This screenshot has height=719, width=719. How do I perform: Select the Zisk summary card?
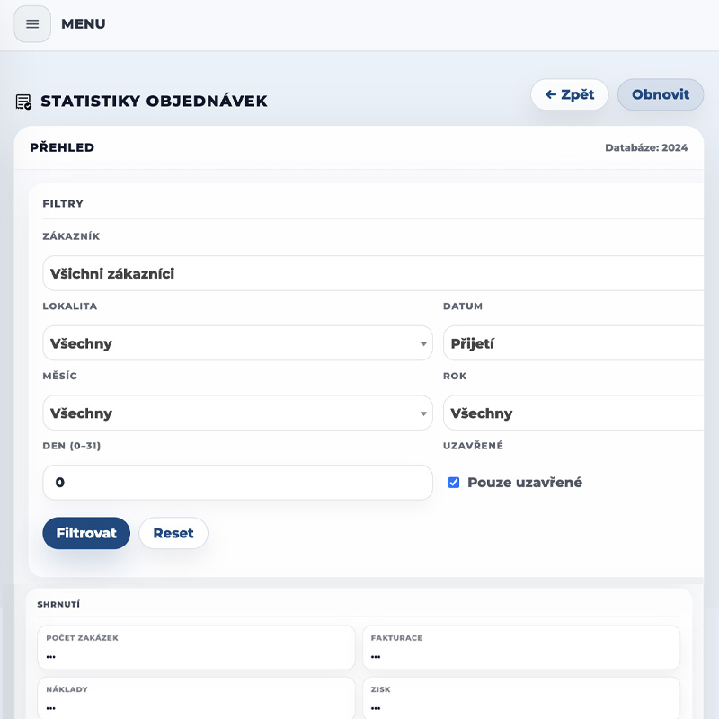(x=521, y=699)
